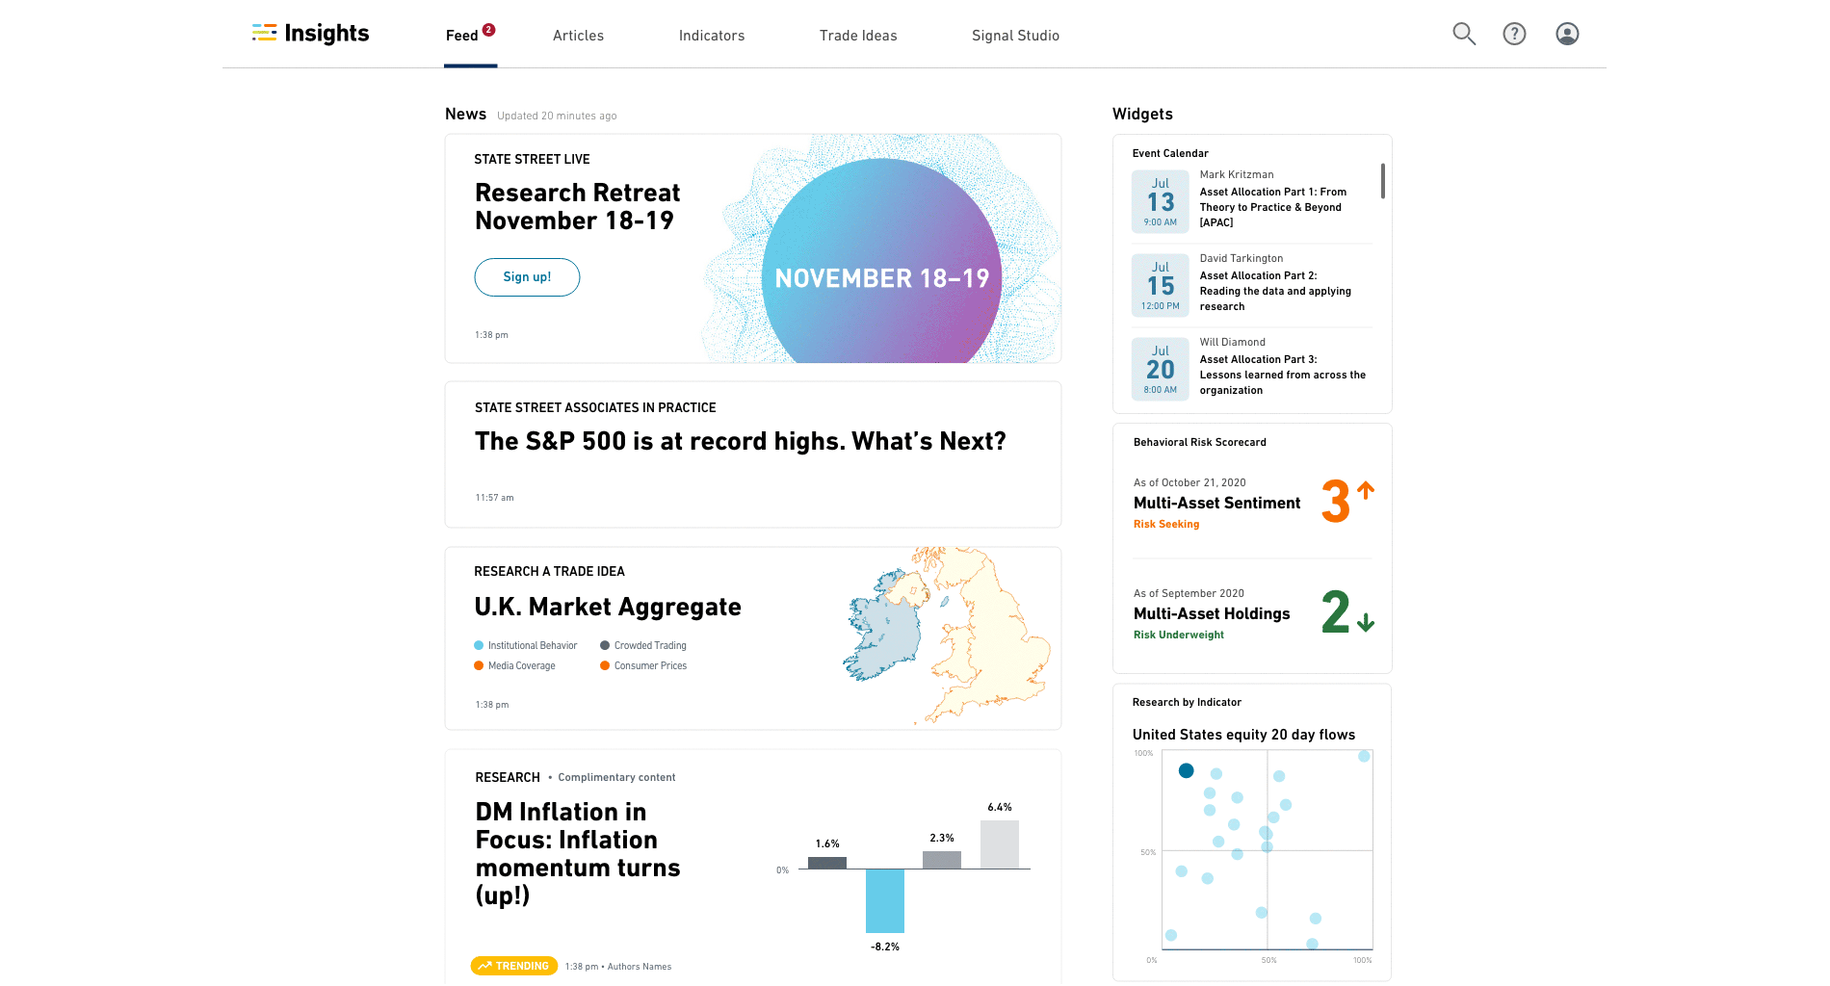
Task: Click the Consumer Prices color swatch
Action: pos(604,665)
